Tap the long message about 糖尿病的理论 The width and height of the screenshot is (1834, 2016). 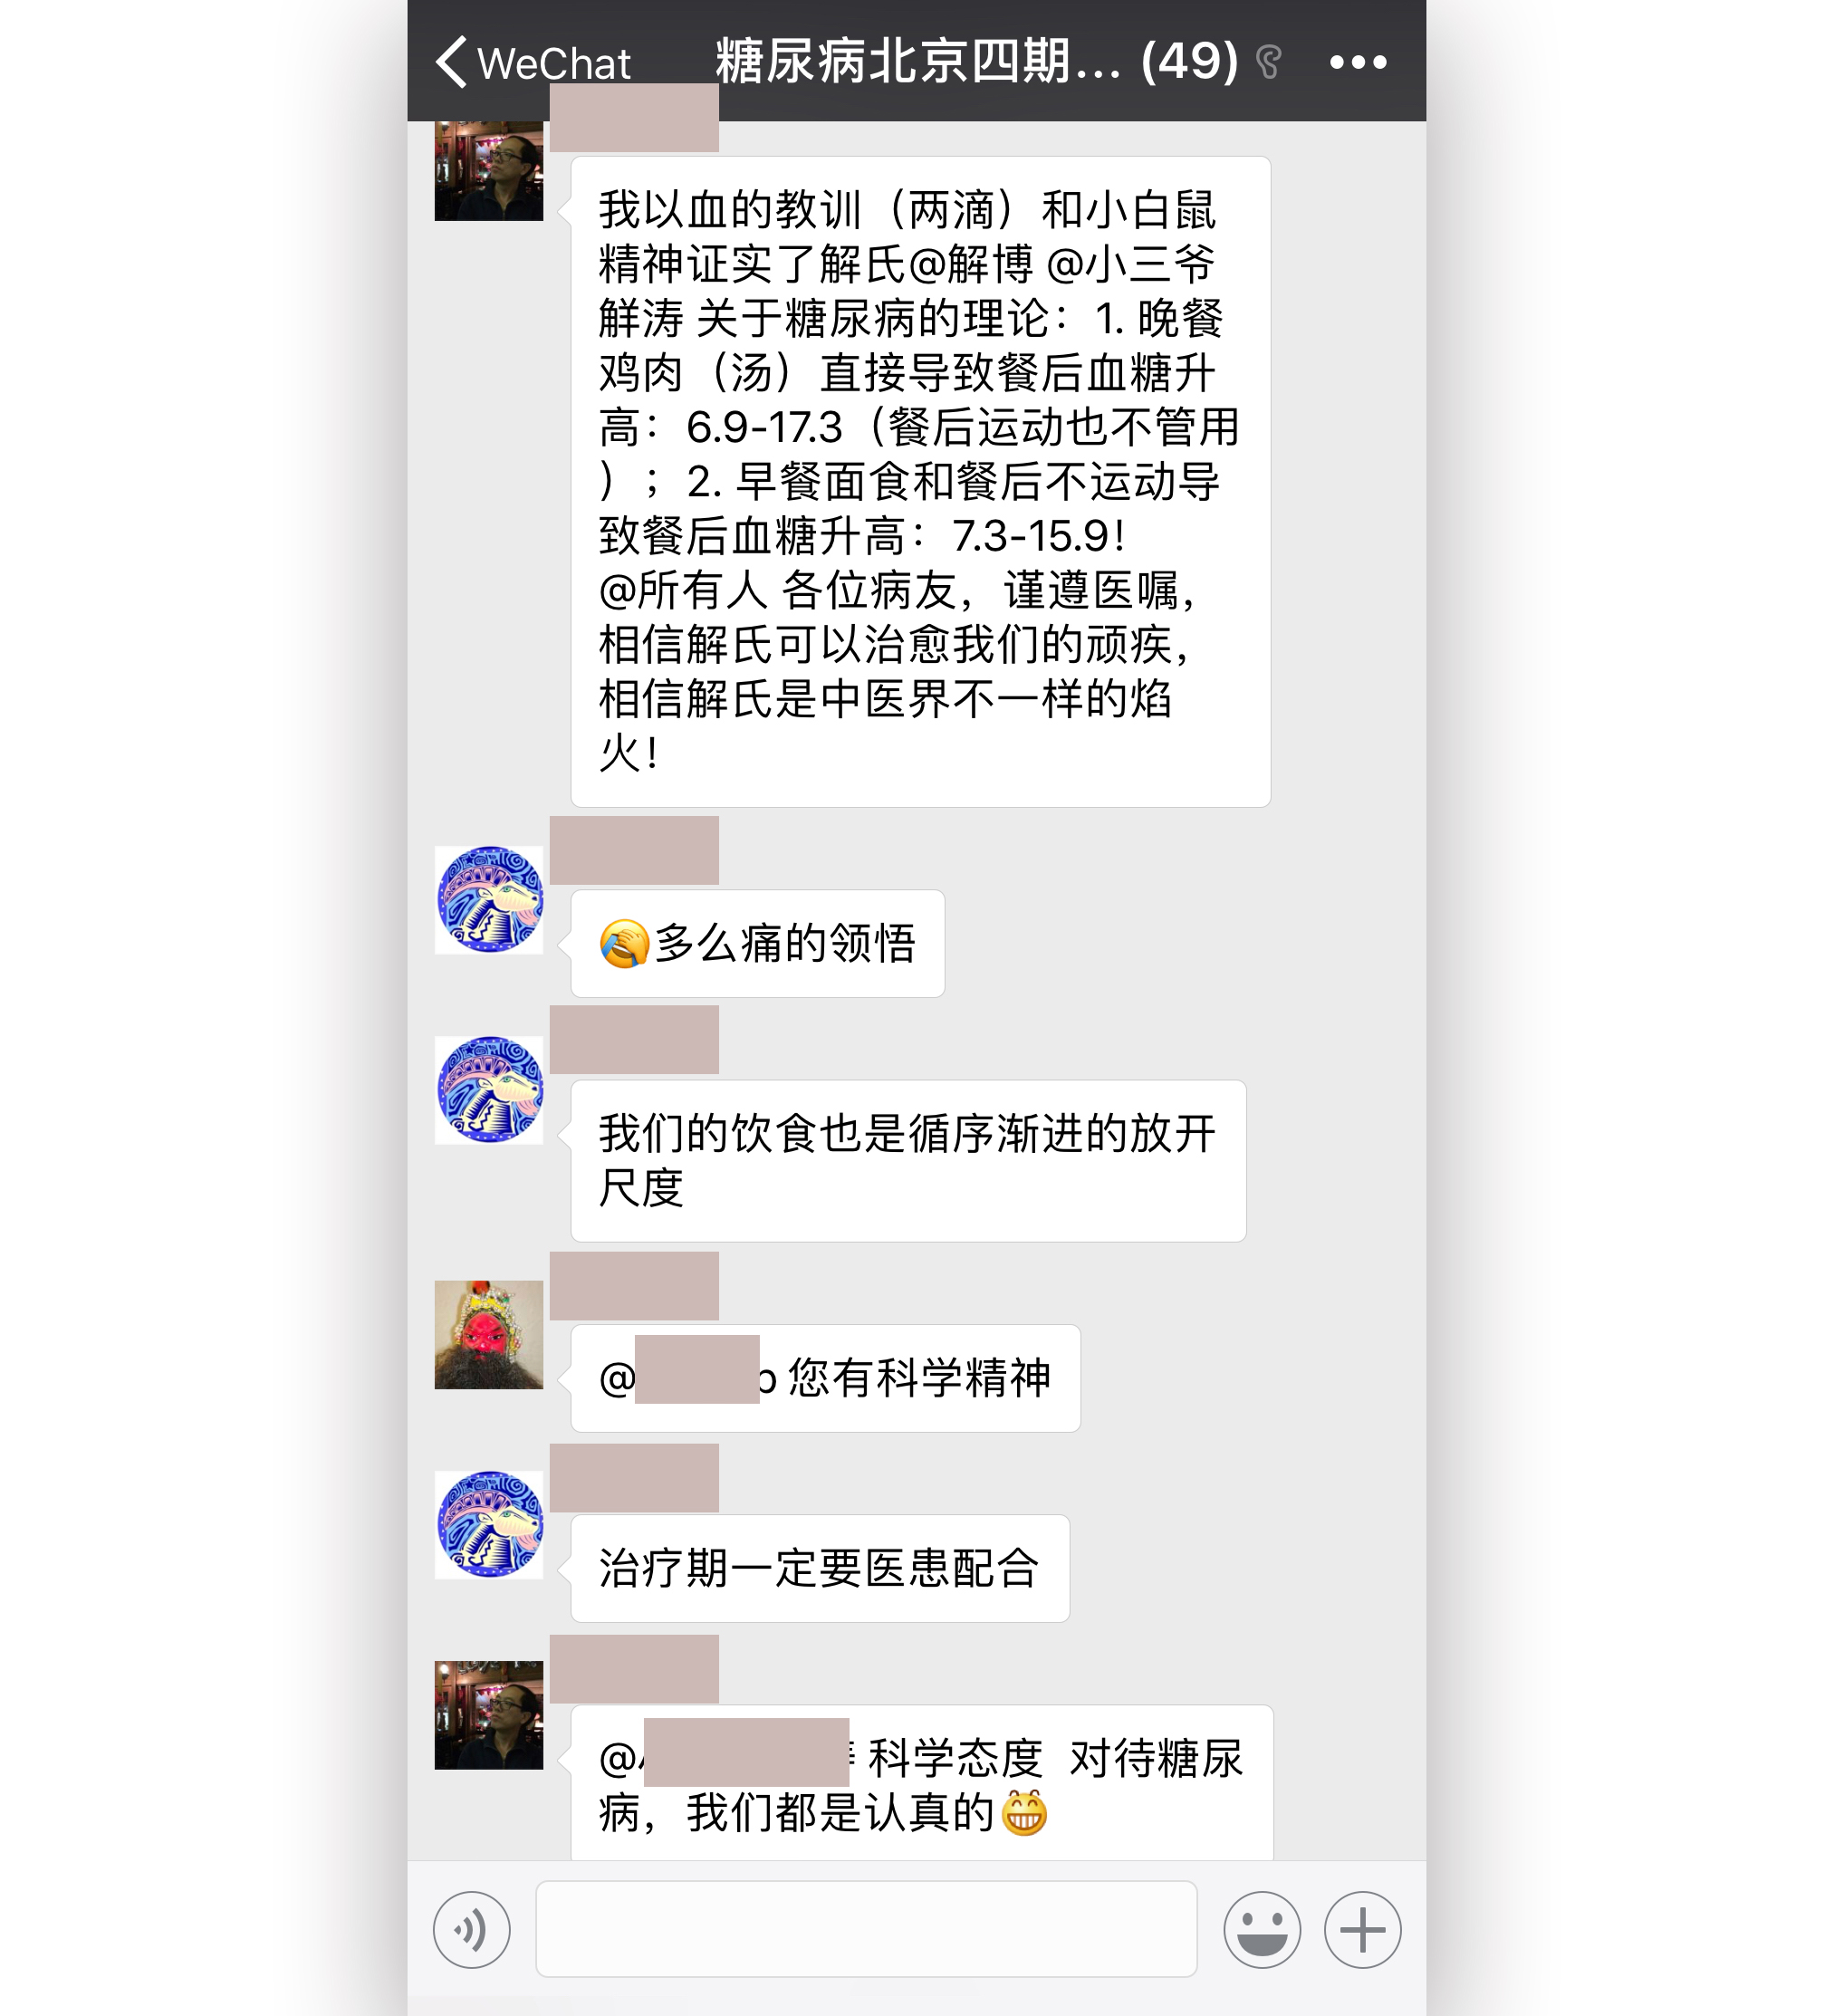point(920,481)
